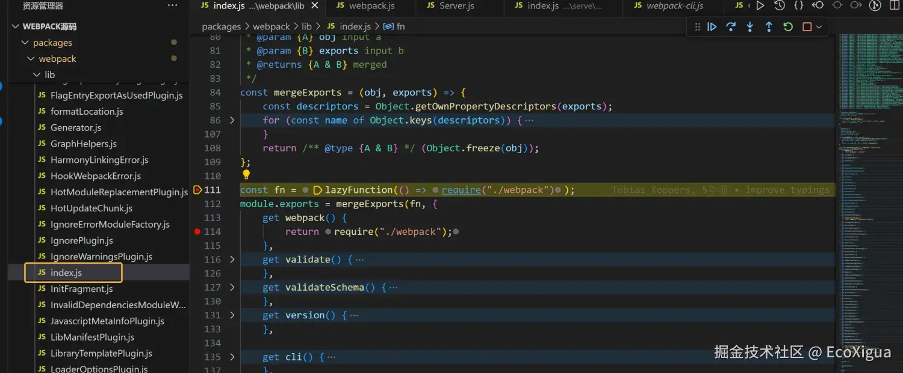Screen dimensions: 903x373
Task: Collapse the packages folder
Action: (x=25, y=43)
